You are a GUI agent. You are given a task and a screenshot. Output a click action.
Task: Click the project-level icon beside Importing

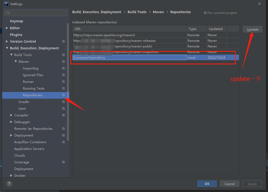(63, 68)
